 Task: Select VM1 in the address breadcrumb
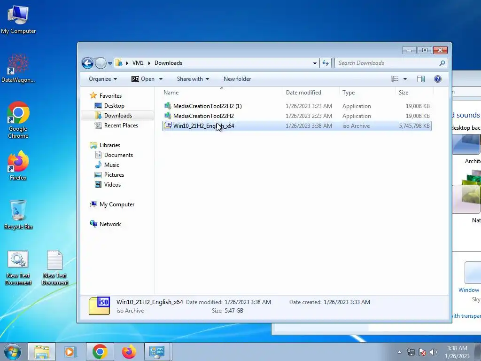pyautogui.click(x=138, y=63)
